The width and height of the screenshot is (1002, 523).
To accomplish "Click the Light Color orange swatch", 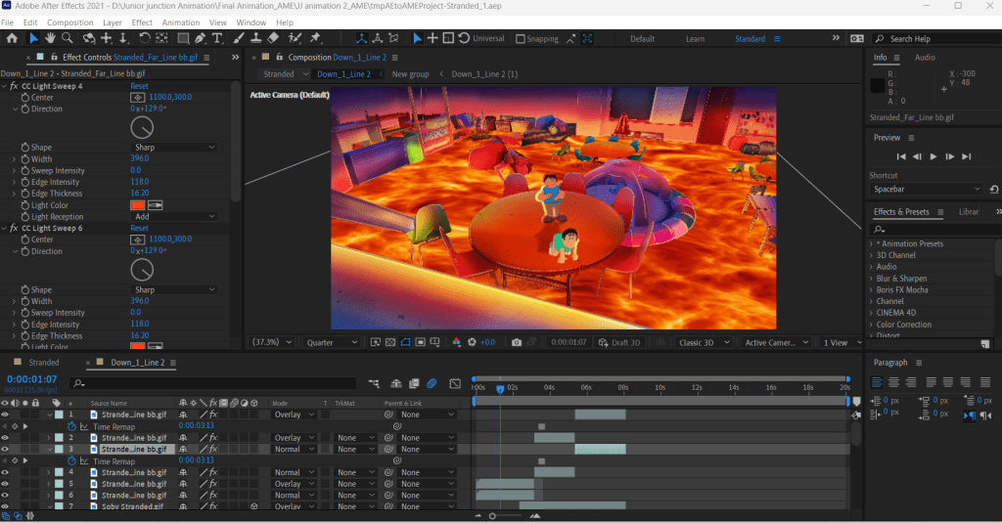I will [x=138, y=205].
